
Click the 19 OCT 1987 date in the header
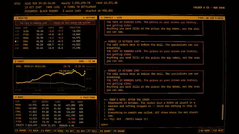point(33,7)
